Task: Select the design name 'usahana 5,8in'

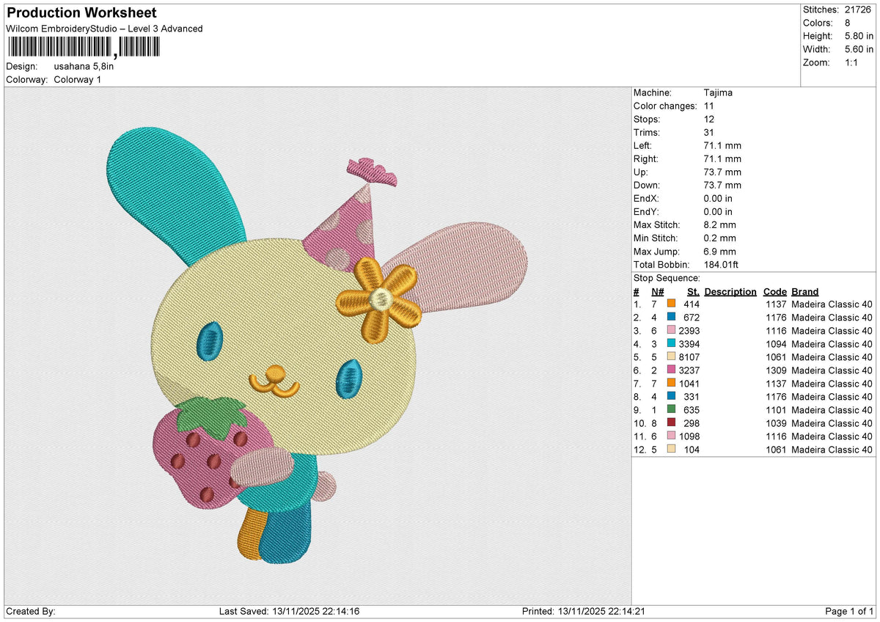Action: coord(84,66)
